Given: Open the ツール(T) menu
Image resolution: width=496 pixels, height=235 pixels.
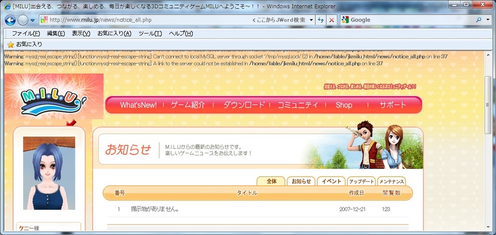Looking at the screenshot, I should (150, 33).
